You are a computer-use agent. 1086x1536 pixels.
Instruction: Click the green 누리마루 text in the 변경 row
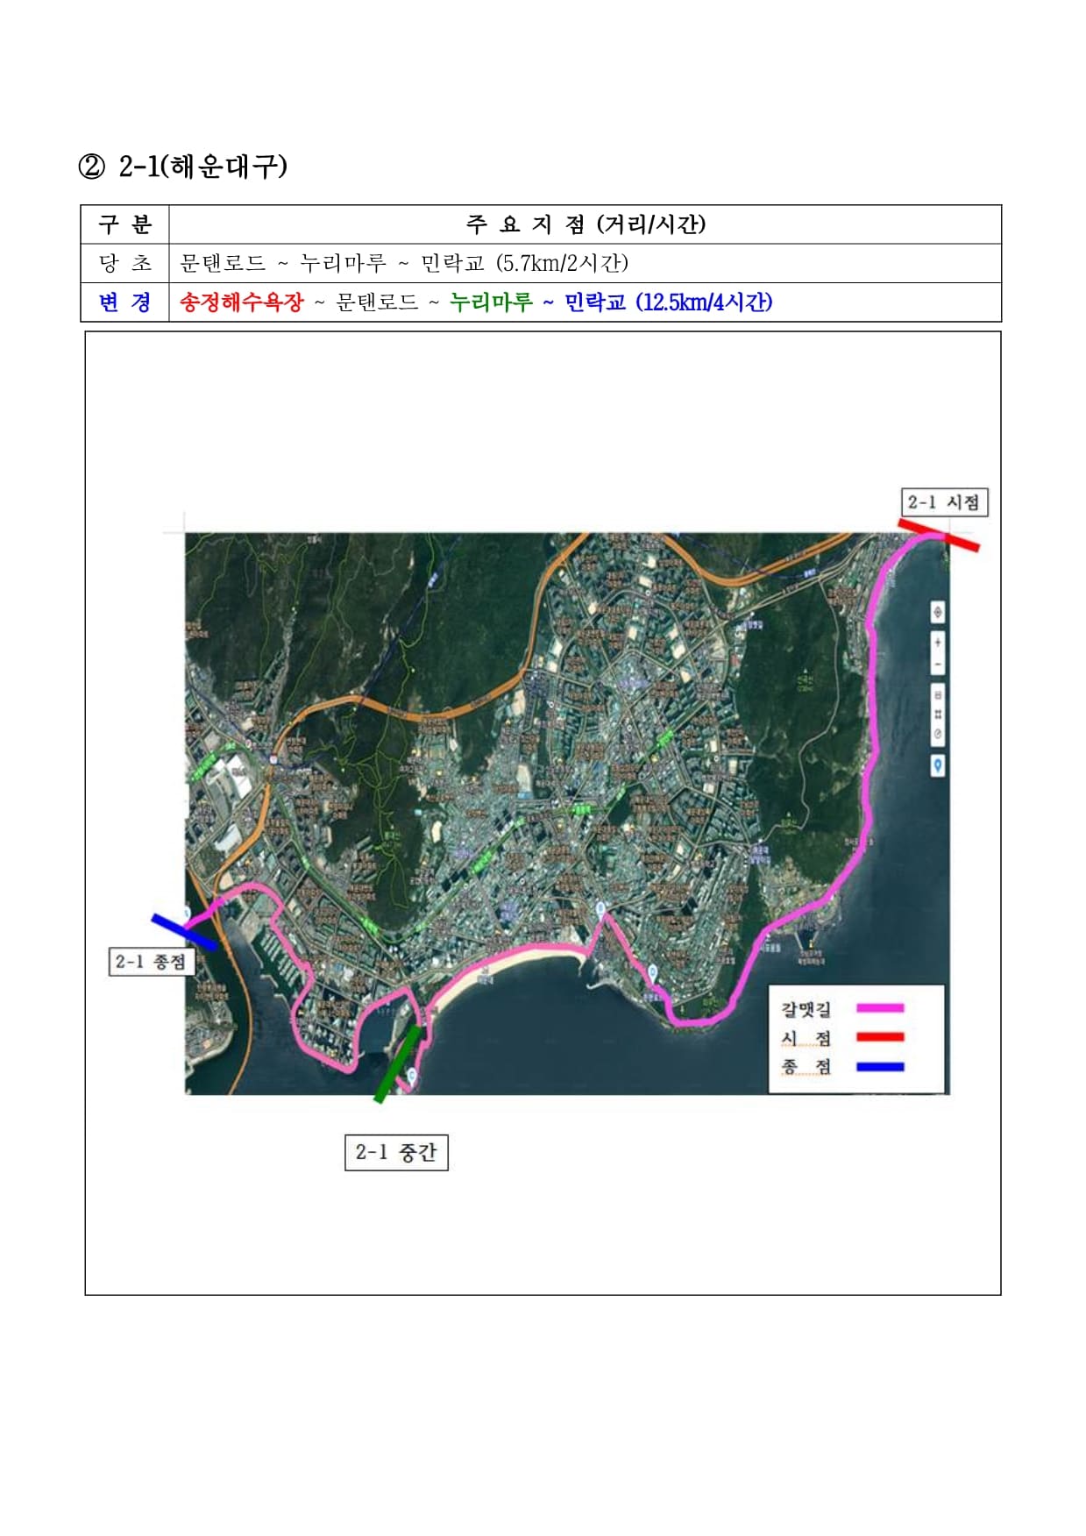click(491, 302)
